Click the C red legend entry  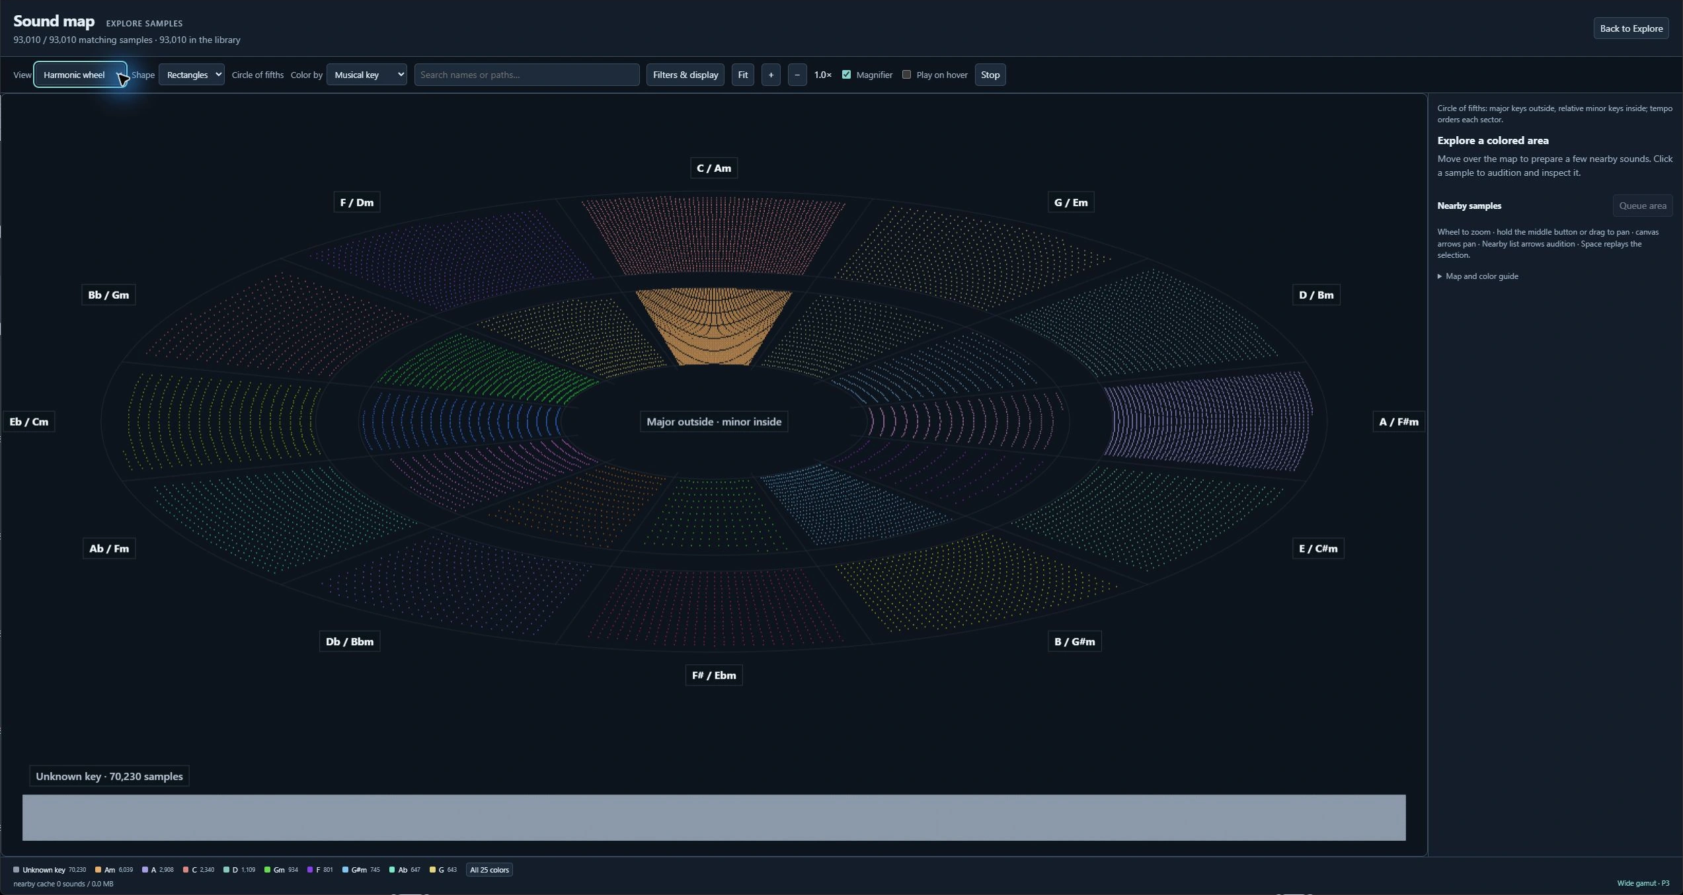click(198, 870)
